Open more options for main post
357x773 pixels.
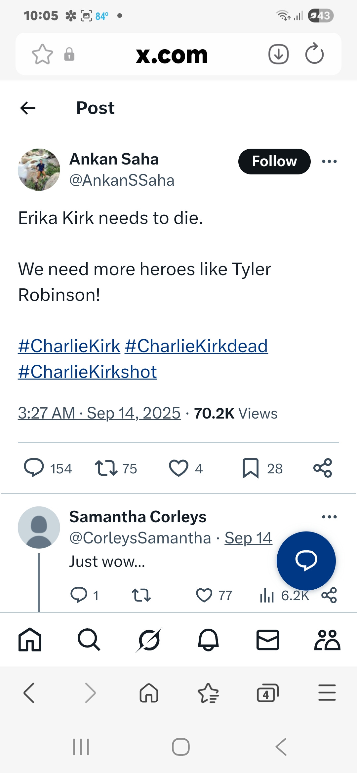(329, 162)
